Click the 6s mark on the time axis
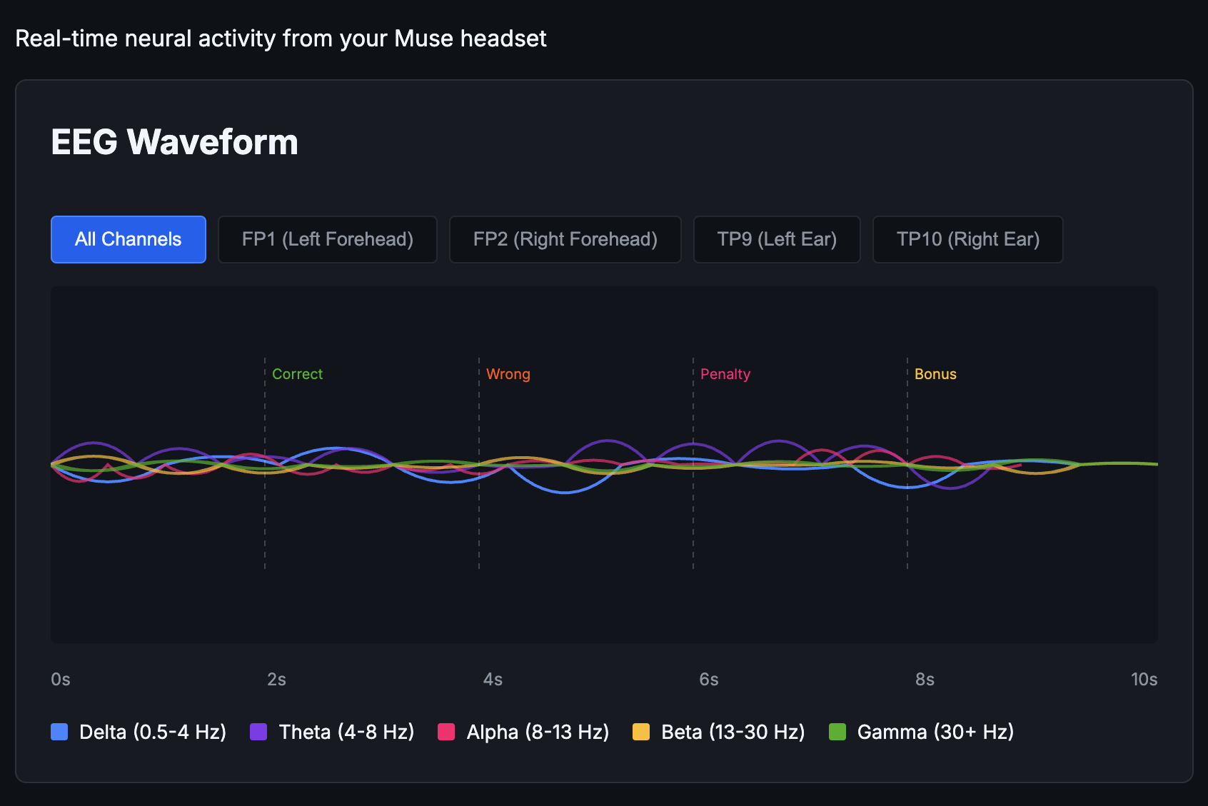The width and height of the screenshot is (1208, 806). click(x=708, y=679)
